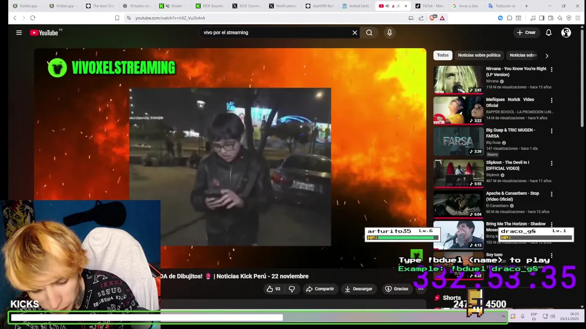Click the Descargar button
This screenshot has width=586, height=329.
click(358, 289)
